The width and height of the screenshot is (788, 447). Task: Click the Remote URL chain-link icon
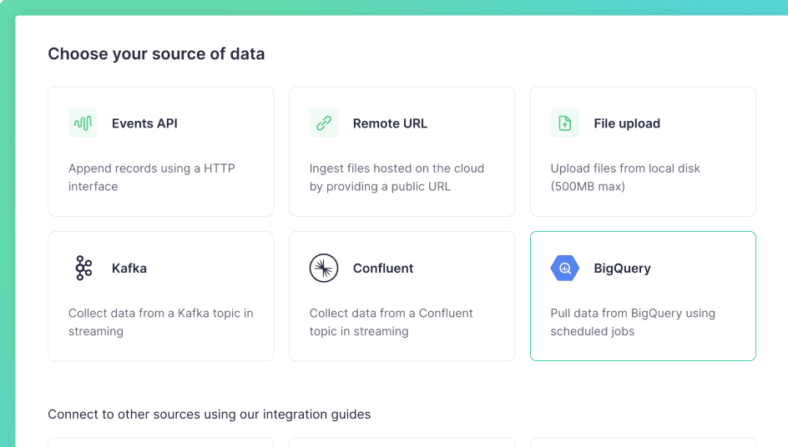pyautogui.click(x=324, y=123)
